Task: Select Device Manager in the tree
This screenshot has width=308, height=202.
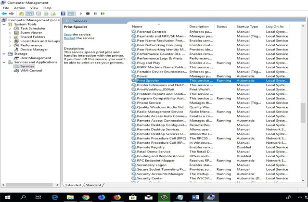Action: [34, 50]
